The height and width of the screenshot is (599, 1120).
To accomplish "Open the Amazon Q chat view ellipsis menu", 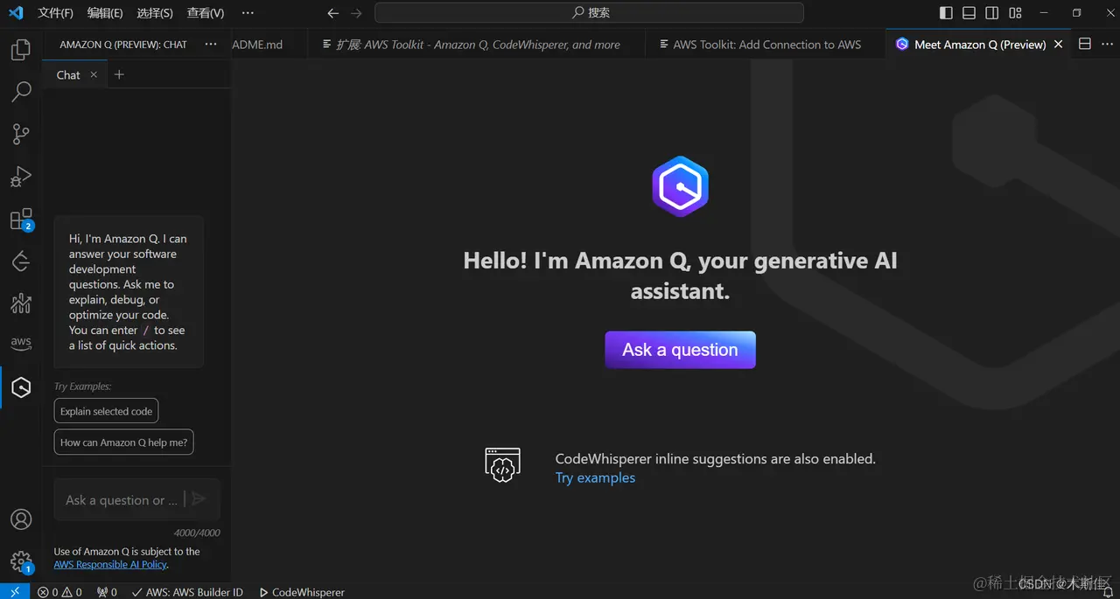I will 210,44.
